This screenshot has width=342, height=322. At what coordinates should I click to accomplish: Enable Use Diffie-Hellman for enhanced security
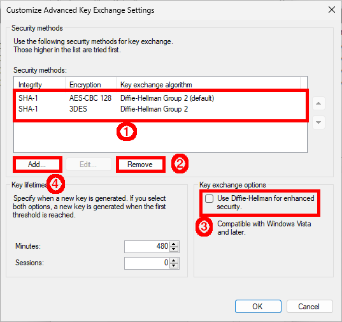[x=209, y=199]
